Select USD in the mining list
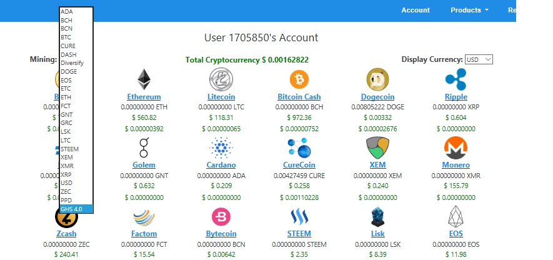The image size is (553, 260). 76,182
